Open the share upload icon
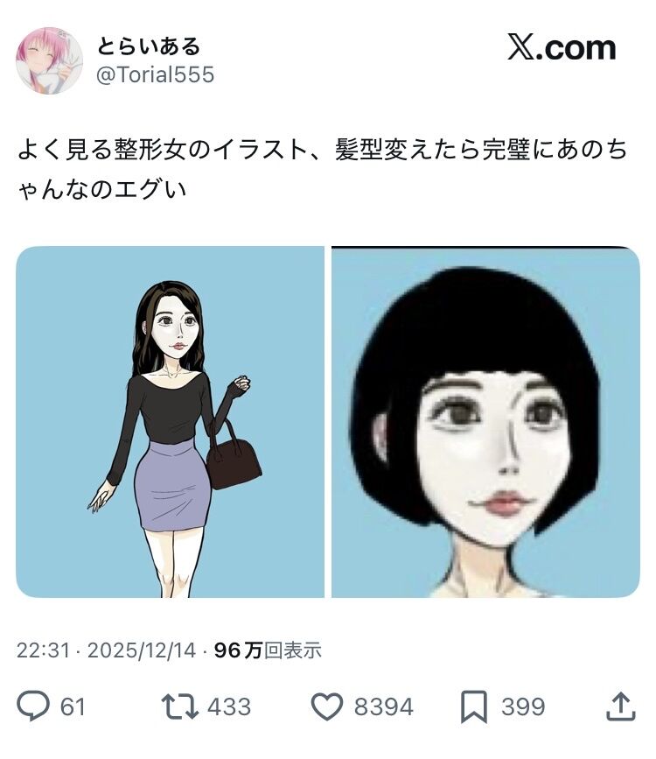This screenshot has width=656, height=759. click(x=621, y=706)
